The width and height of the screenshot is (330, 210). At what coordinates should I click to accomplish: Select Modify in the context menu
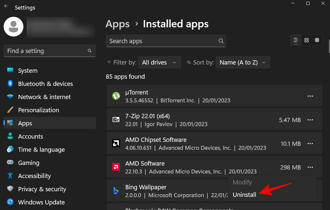point(242,182)
